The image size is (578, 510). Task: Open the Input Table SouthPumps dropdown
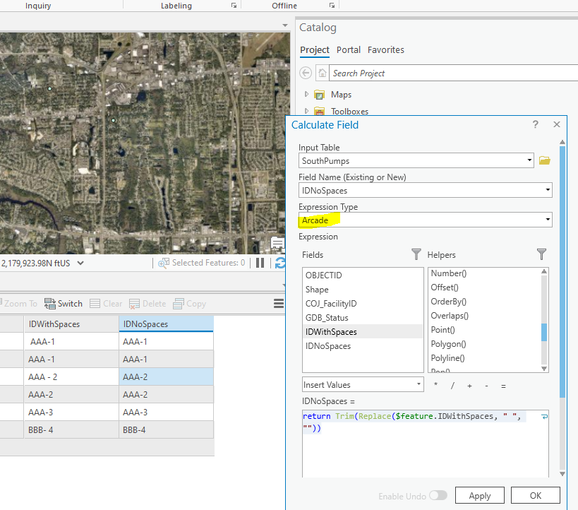pyautogui.click(x=529, y=161)
